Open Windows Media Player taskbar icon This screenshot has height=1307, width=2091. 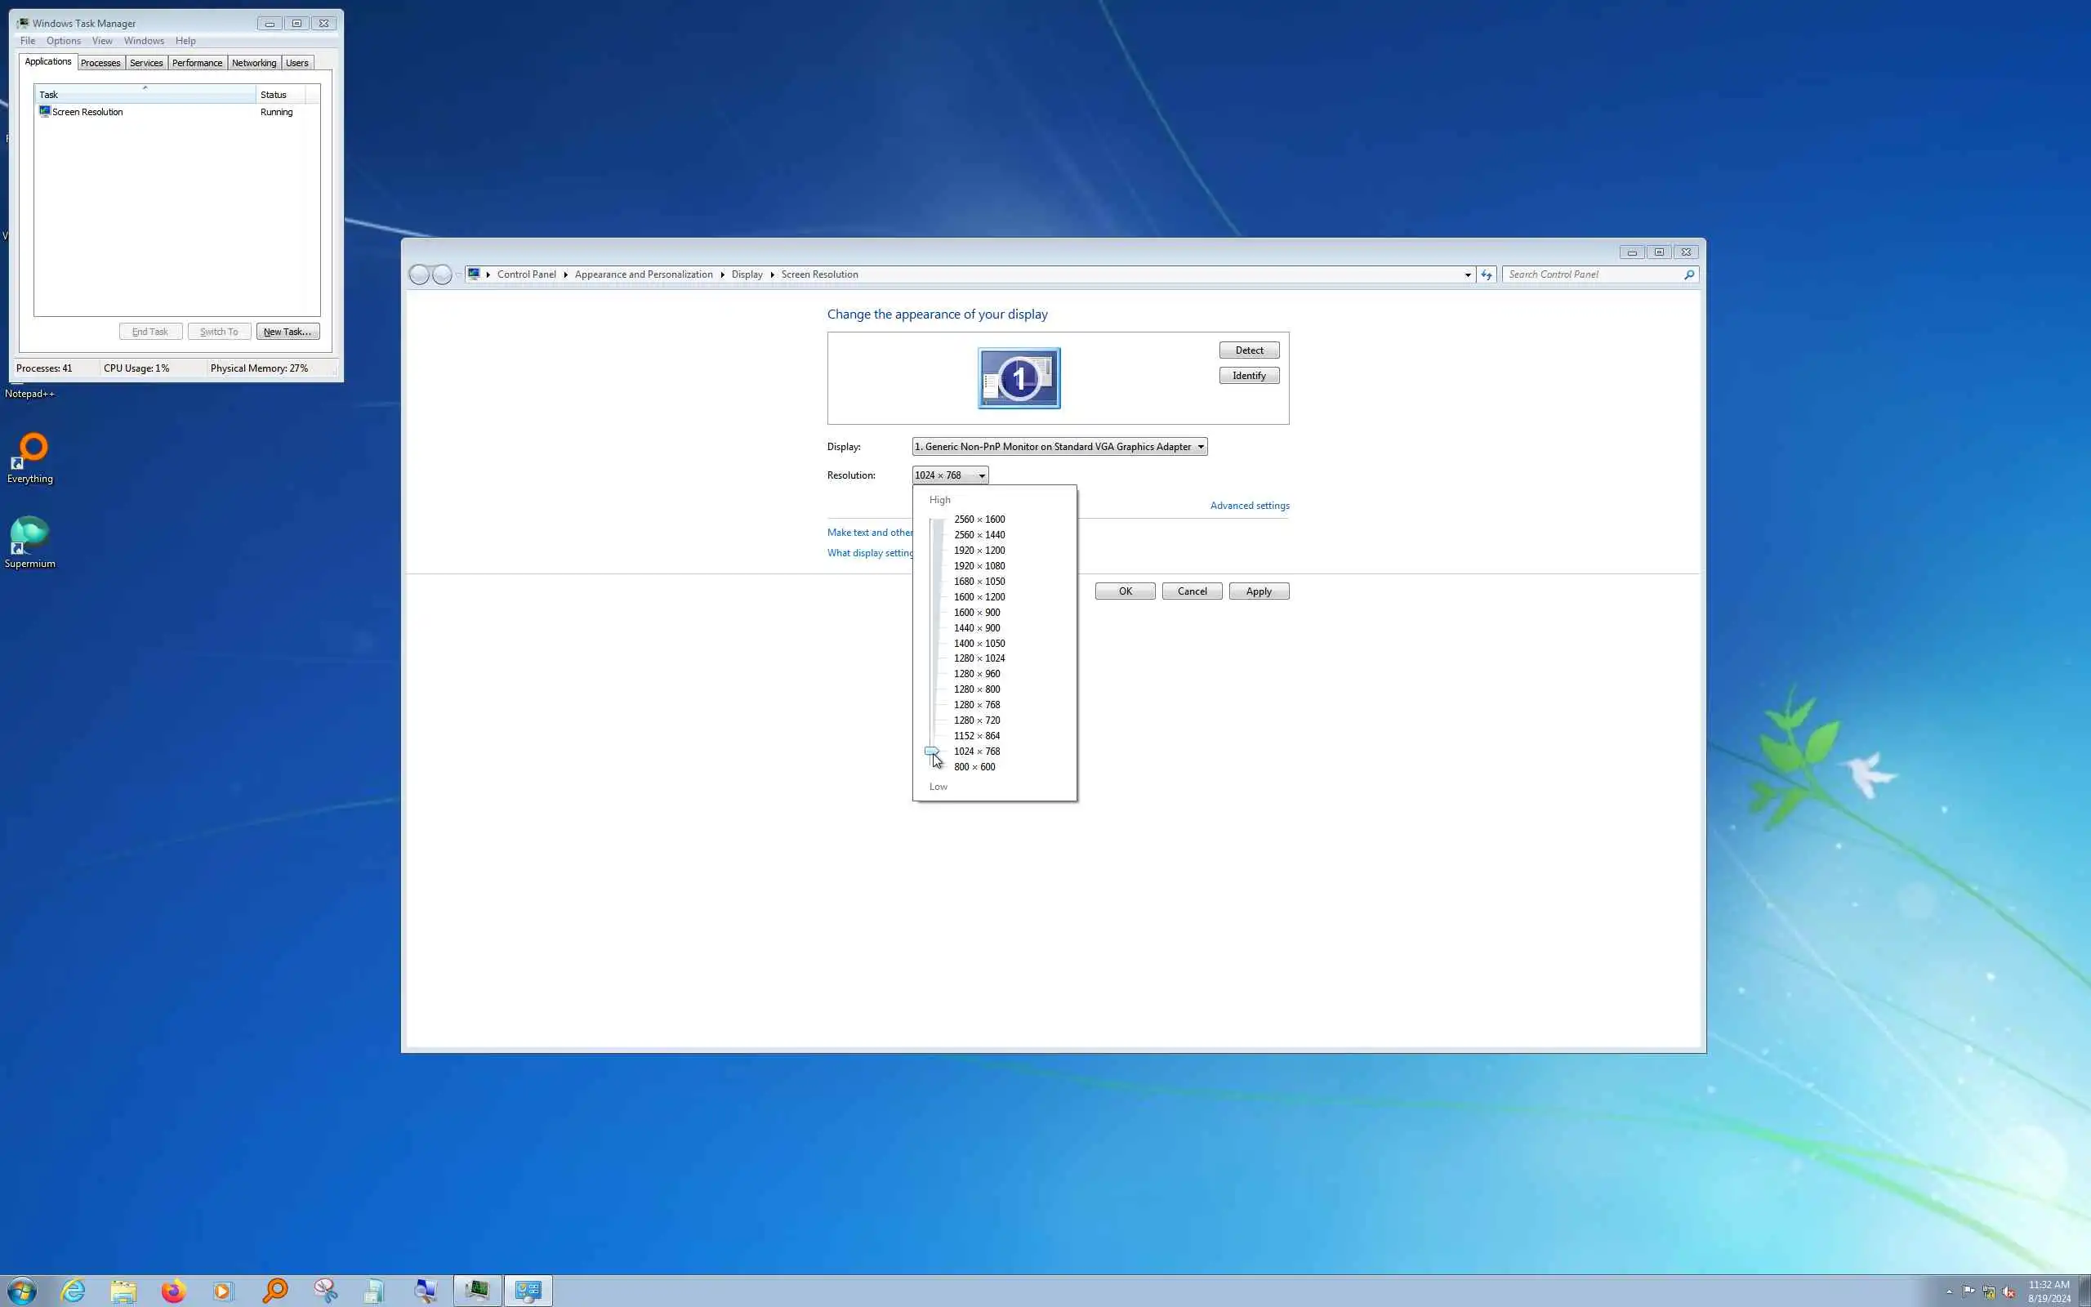pos(223,1291)
